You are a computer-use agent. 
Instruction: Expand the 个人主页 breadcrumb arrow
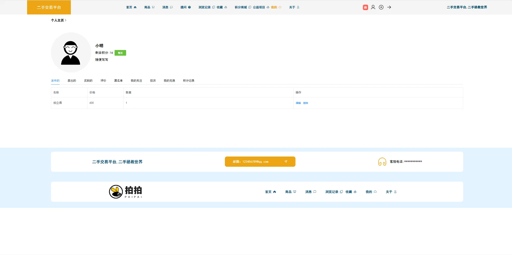coord(66,20)
